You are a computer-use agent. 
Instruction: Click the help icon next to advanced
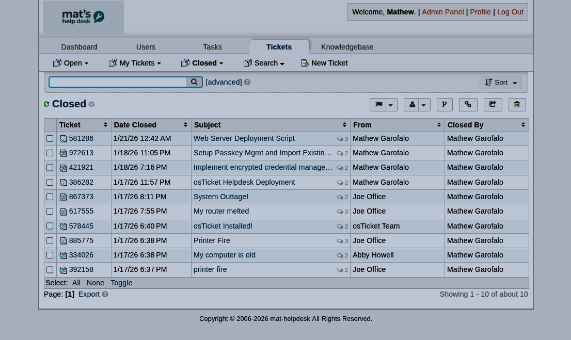(x=247, y=83)
